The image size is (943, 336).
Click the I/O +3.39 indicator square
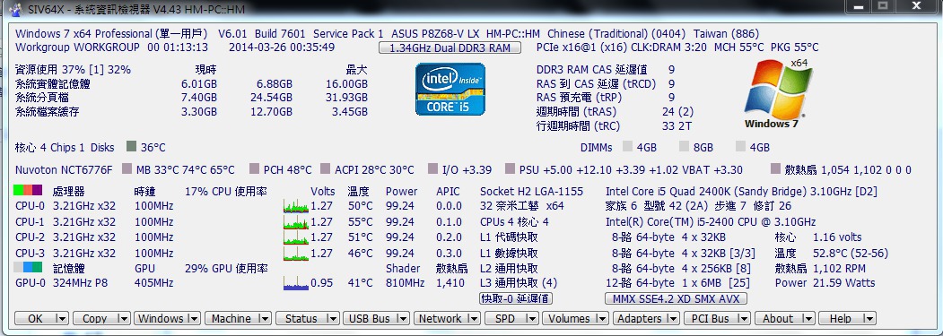433,169
